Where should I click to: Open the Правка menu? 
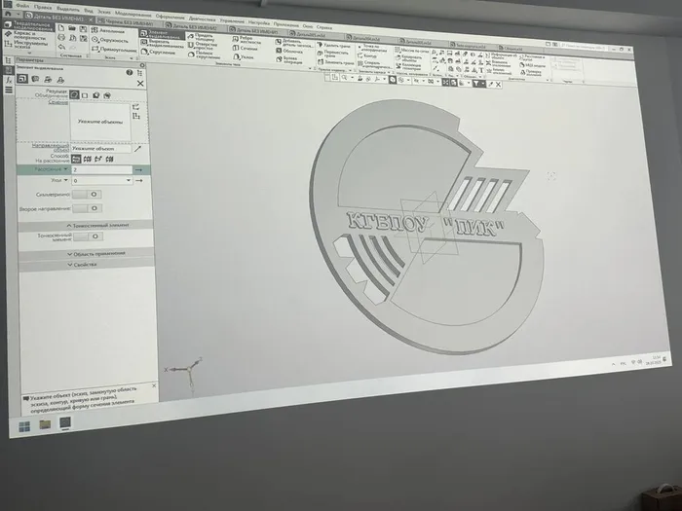pyautogui.click(x=42, y=7)
